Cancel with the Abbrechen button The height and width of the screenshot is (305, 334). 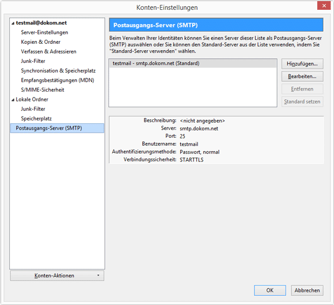(x=307, y=290)
